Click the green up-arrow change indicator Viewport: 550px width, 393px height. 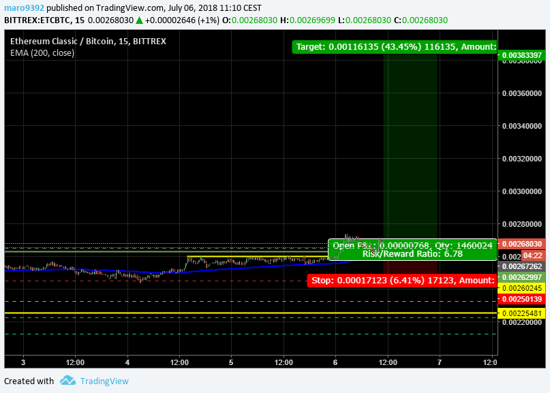(139, 20)
